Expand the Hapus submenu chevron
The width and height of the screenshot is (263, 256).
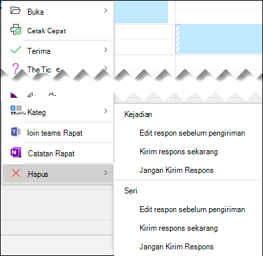106,173
